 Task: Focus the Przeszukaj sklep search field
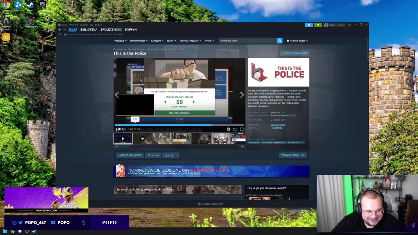point(248,40)
